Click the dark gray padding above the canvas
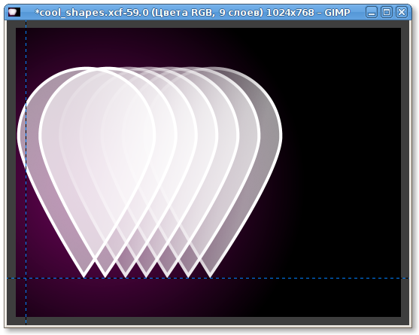 click(208, 24)
